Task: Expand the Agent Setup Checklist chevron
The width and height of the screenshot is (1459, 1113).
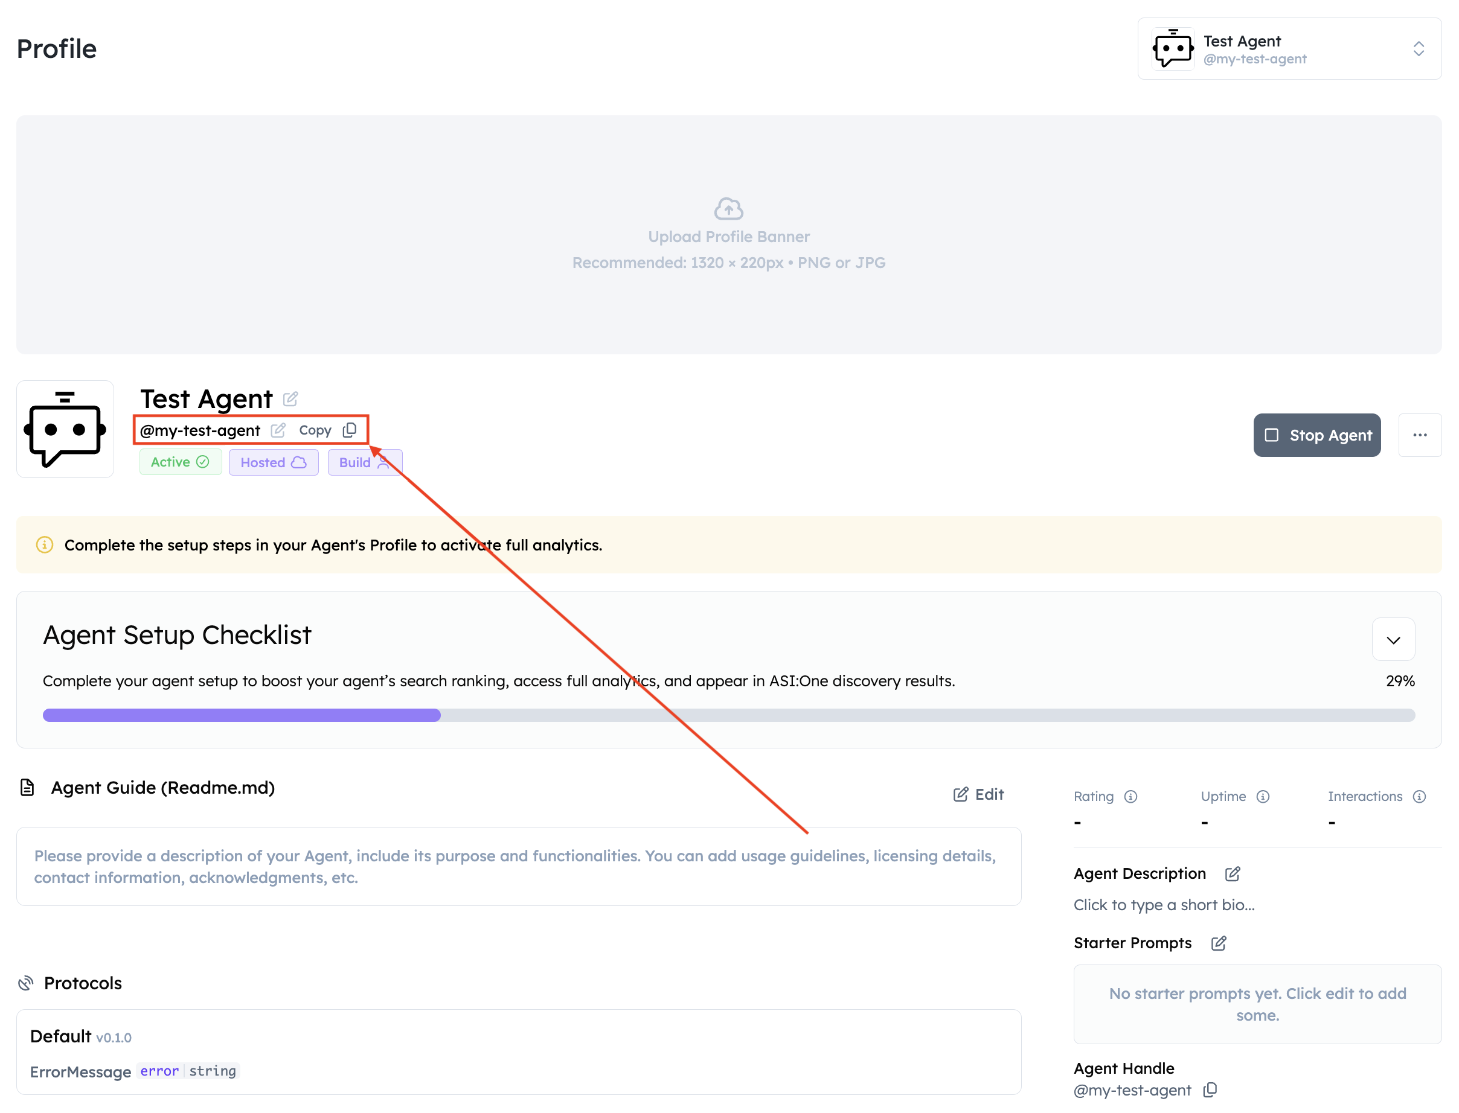Action: click(x=1393, y=640)
